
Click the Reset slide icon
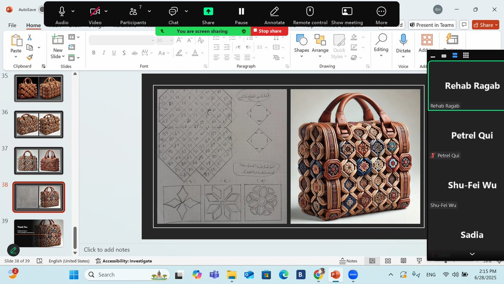coord(71,47)
